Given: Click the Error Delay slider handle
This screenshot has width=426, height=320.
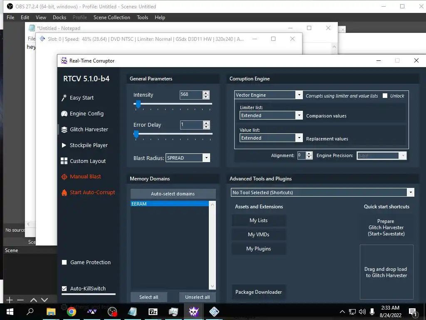Looking at the screenshot, I should click(136, 134).
